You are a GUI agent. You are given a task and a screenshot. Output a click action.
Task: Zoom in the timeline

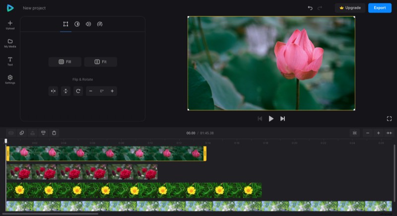coord(378,133)
